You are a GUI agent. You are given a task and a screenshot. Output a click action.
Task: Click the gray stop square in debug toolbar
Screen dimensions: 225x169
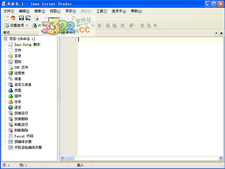[155, 26]
